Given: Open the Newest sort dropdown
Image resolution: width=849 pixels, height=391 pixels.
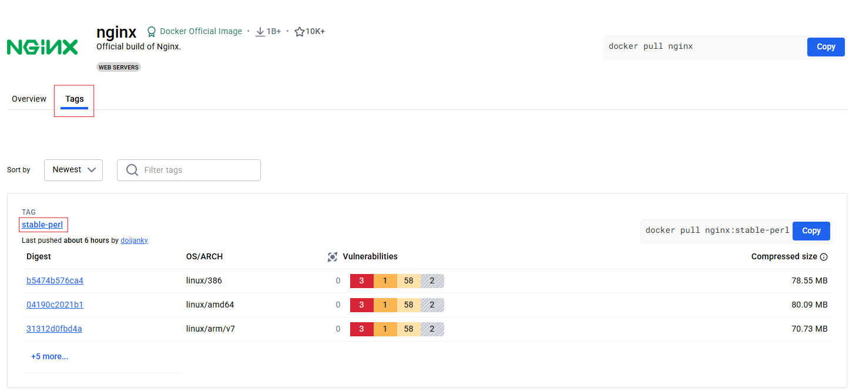Looking at the screenshot, I should tap(73, 170).
